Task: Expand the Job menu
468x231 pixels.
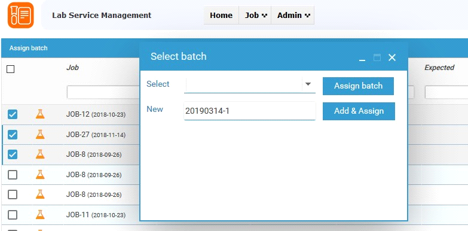Action: click(x=256, y=15)
